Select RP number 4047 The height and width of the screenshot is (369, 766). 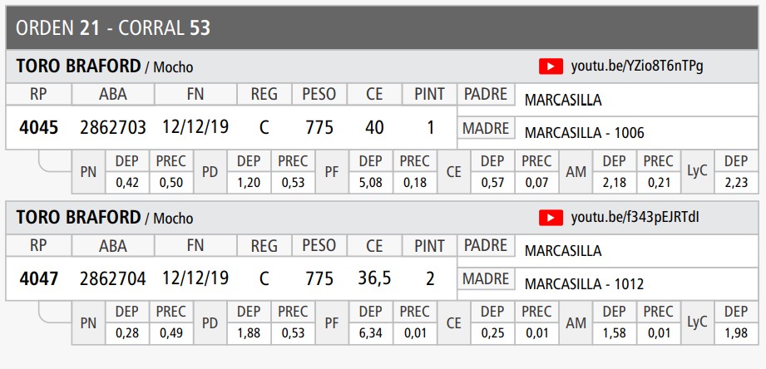pyautogui.click(x=38, y=279)
